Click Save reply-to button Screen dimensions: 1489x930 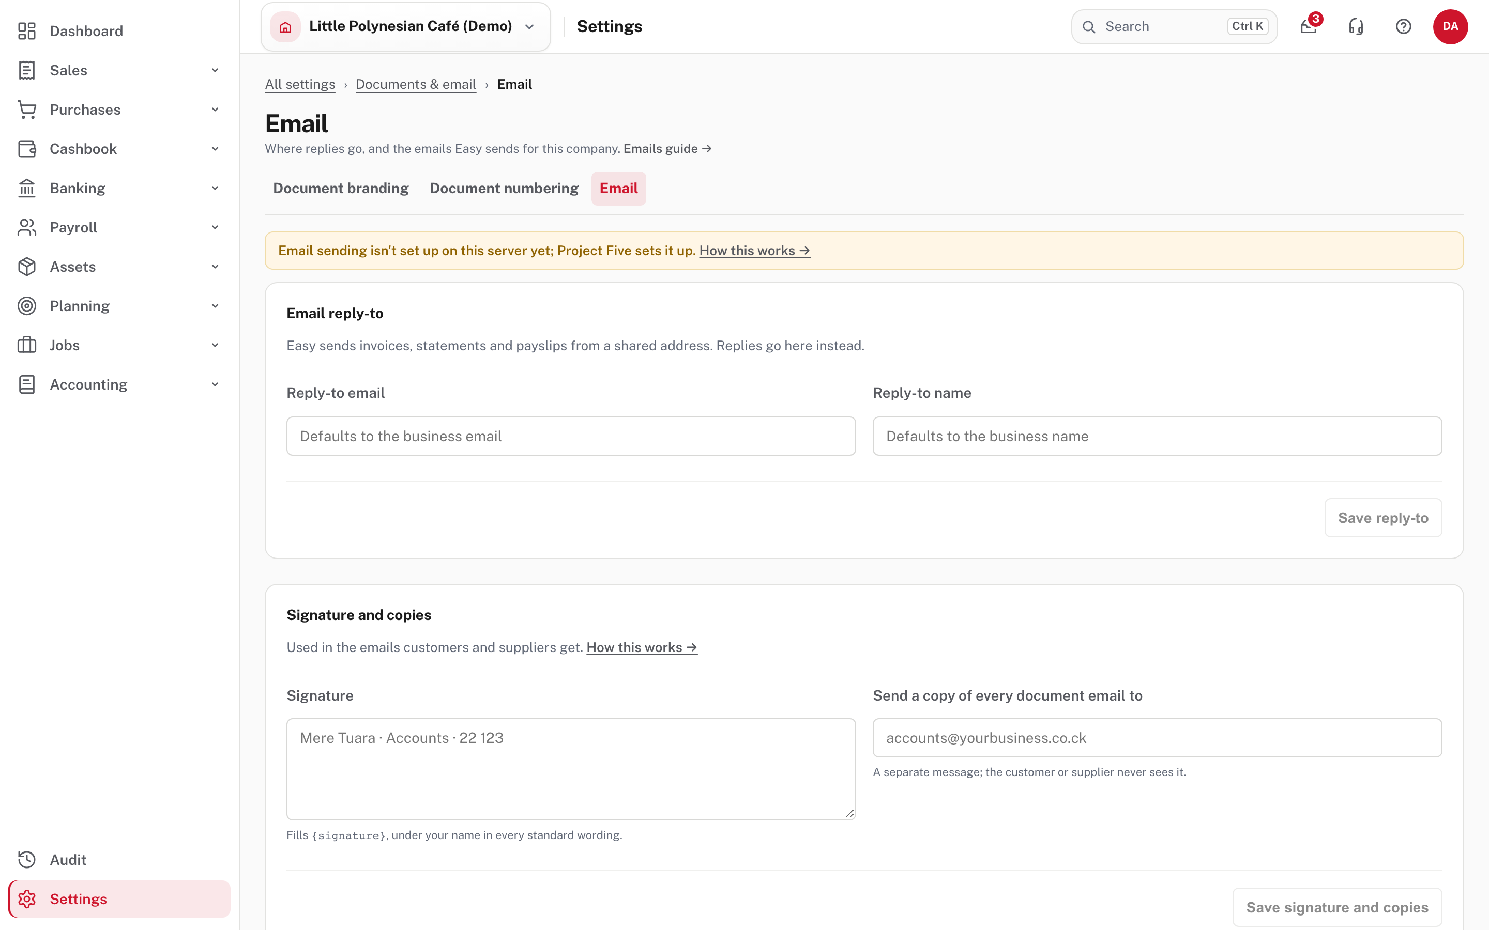click(1382, 518)
